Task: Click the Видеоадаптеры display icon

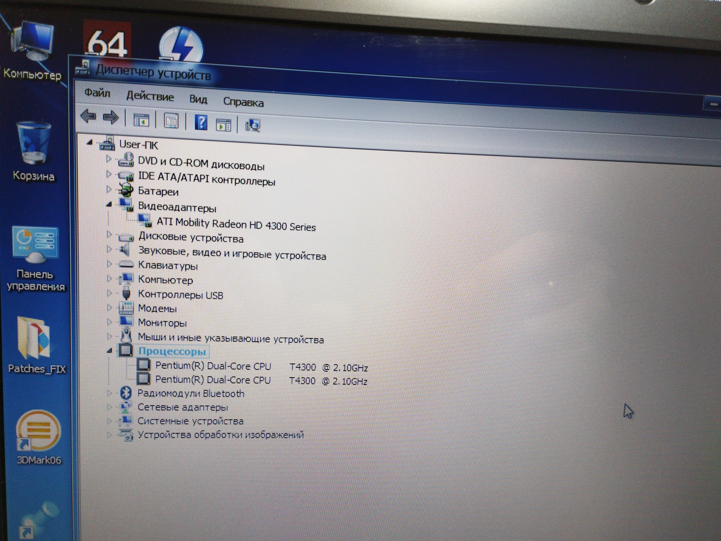Action: [x=126, y=205]
